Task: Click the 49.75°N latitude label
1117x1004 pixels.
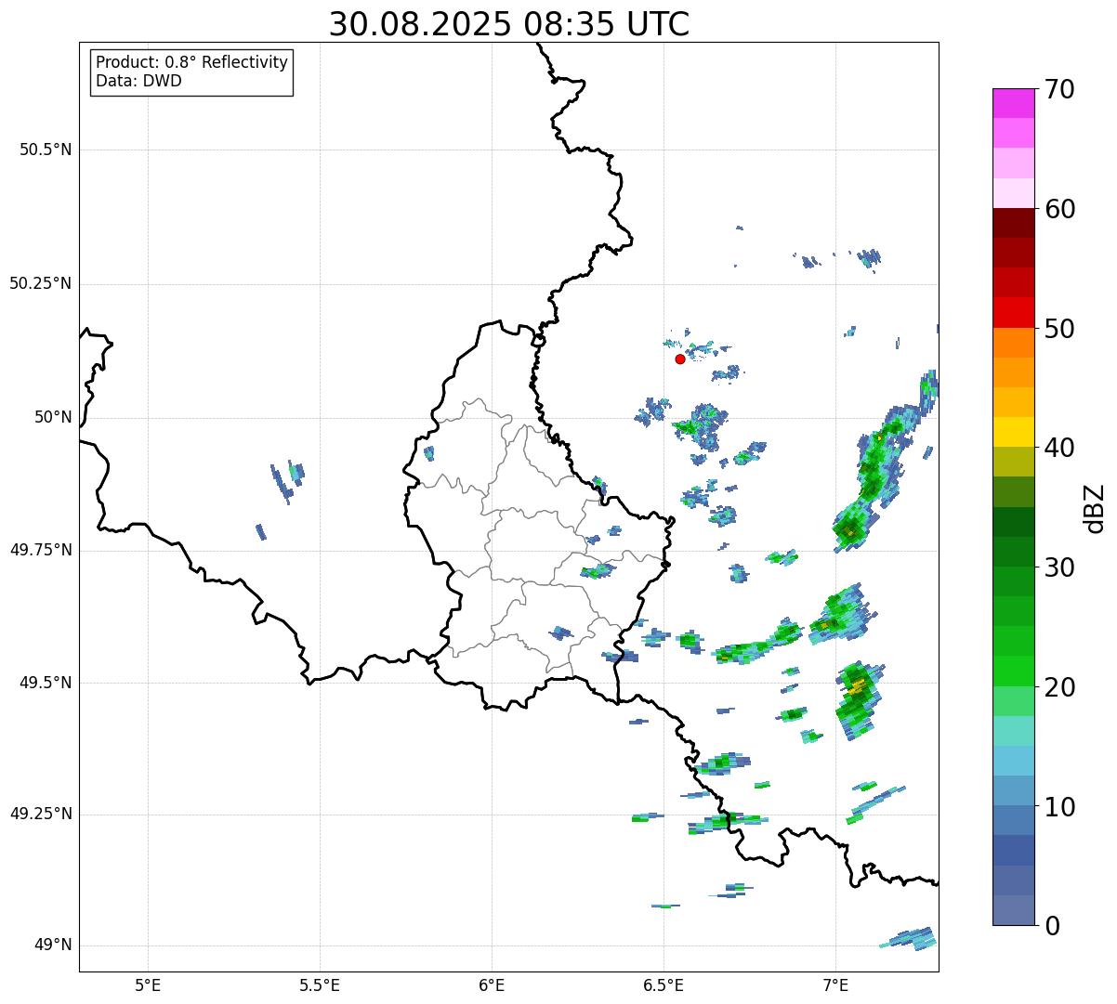Action: point(41,550)
